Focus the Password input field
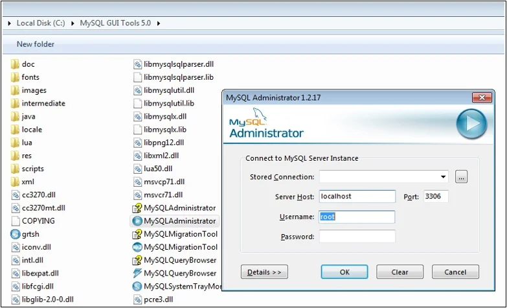Screen dimensions: 507x308 tap(357, 237)
